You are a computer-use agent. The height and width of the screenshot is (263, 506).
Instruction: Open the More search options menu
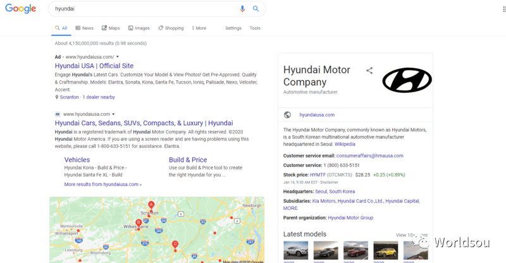pos(199,28)
